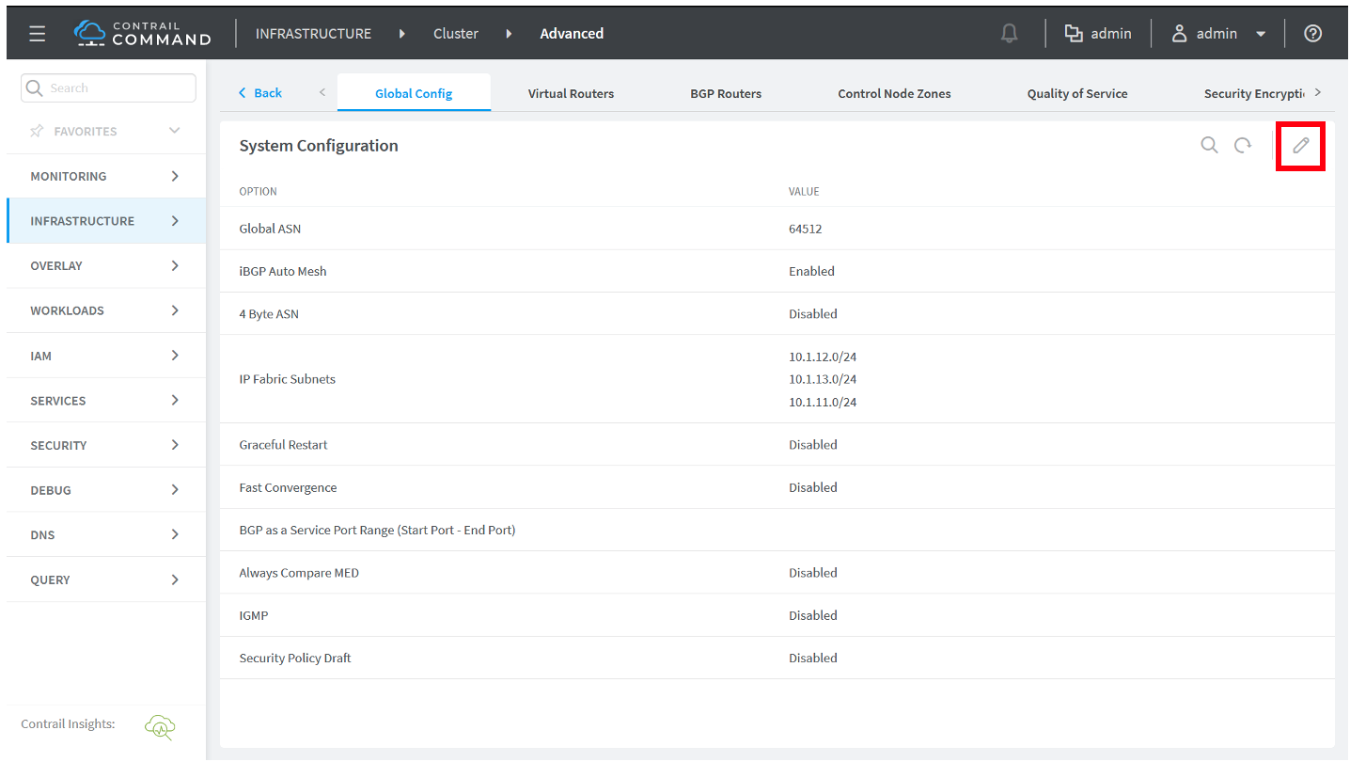Edit System Configuration with the pencil icon
Screen dimensions: 1350x762
pos(1300,146)
